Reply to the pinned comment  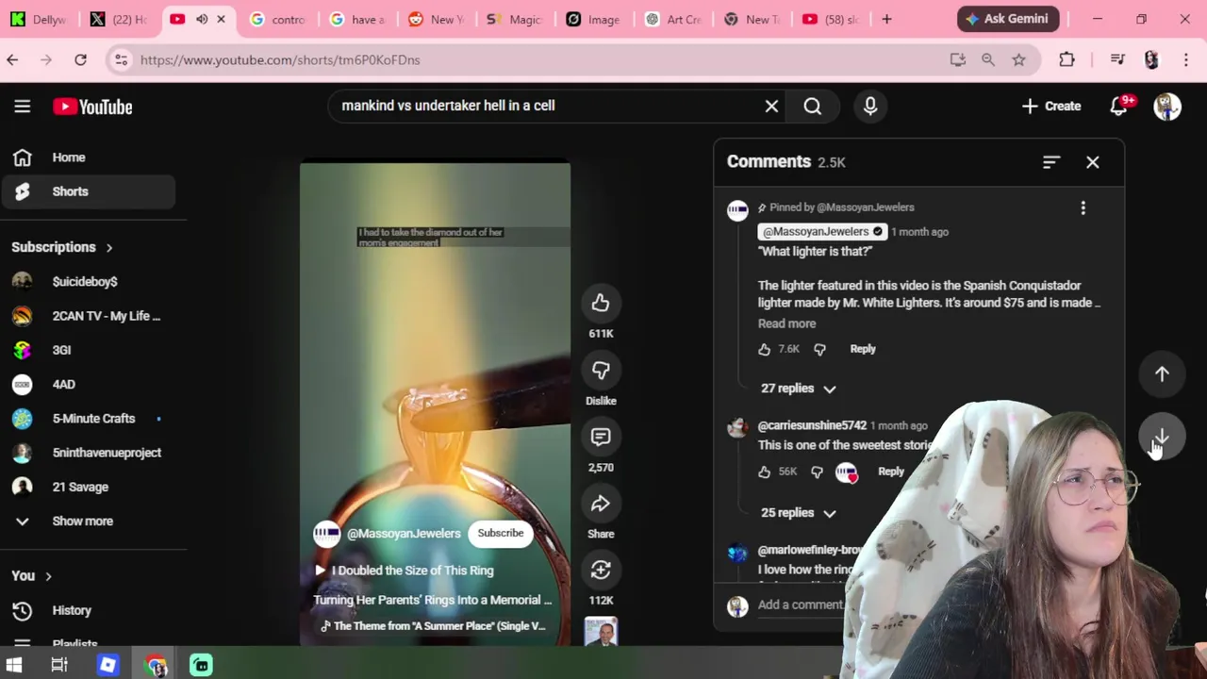tap(863, 349)
